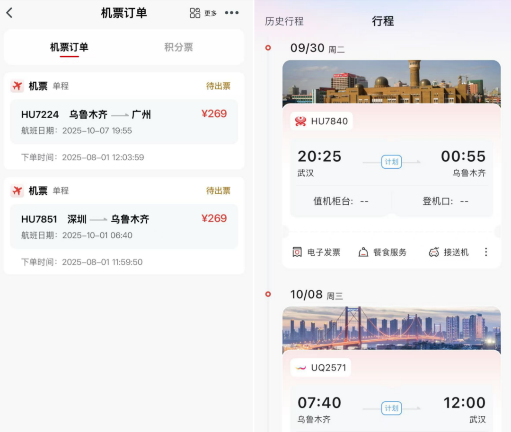Open vertical dots menu on the HU7840 card
Screen dimensions: 511x432
(x=486, y=252)
